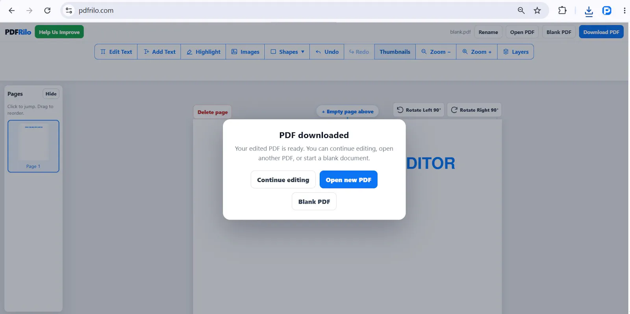The width and height of the screenshot is (630, 314).
Task: Open the browser extensions puzzle icon
Action: click(562, 11)
